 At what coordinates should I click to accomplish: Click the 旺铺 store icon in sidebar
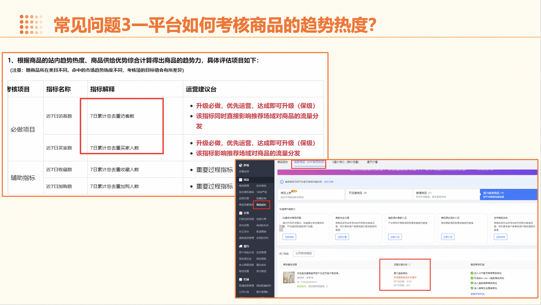click(x=240, y=279)
